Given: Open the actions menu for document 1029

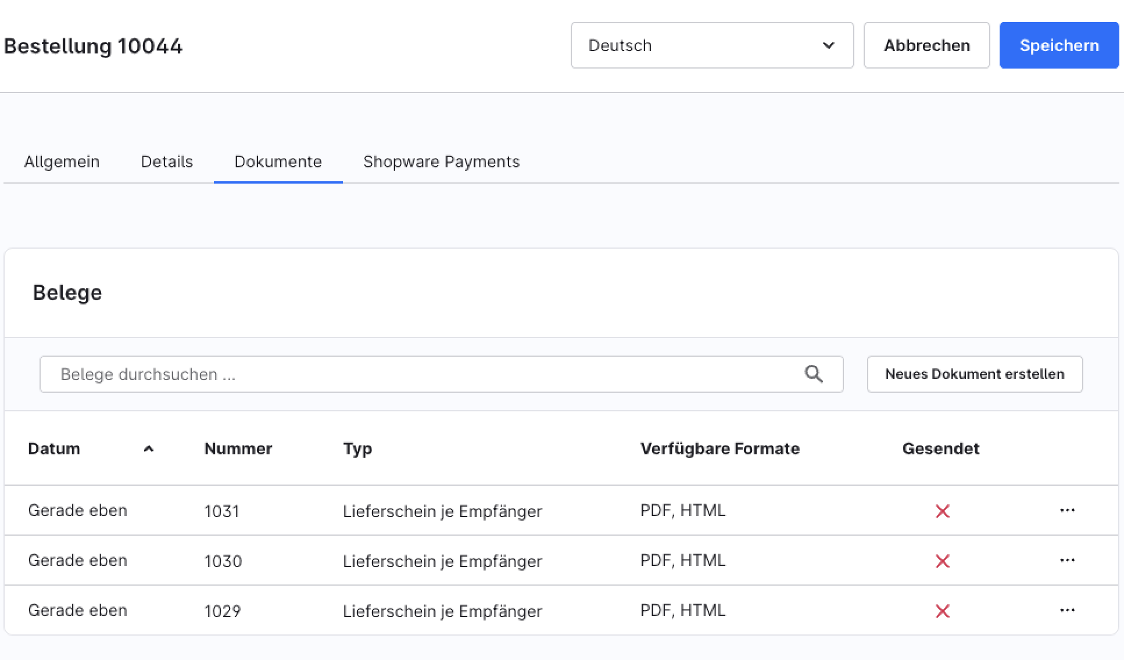Looking at the screenshot, I should [1067, 610].
